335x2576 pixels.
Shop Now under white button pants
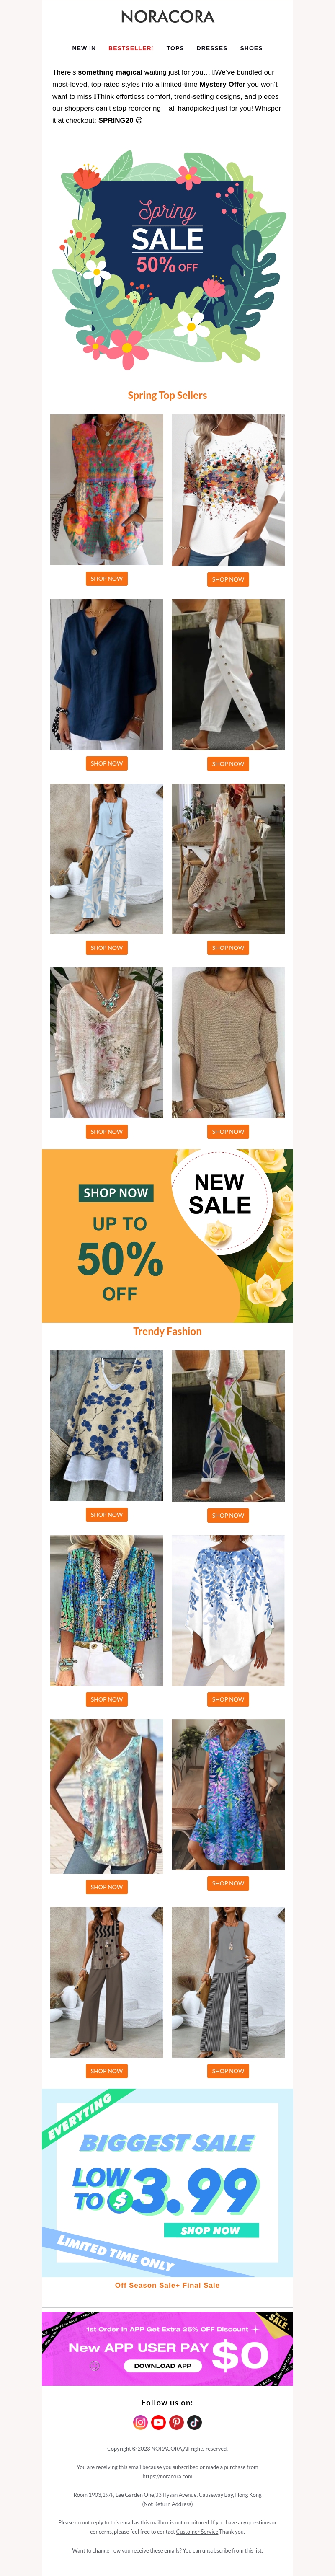pyautogui.click(x=228, y=763)
